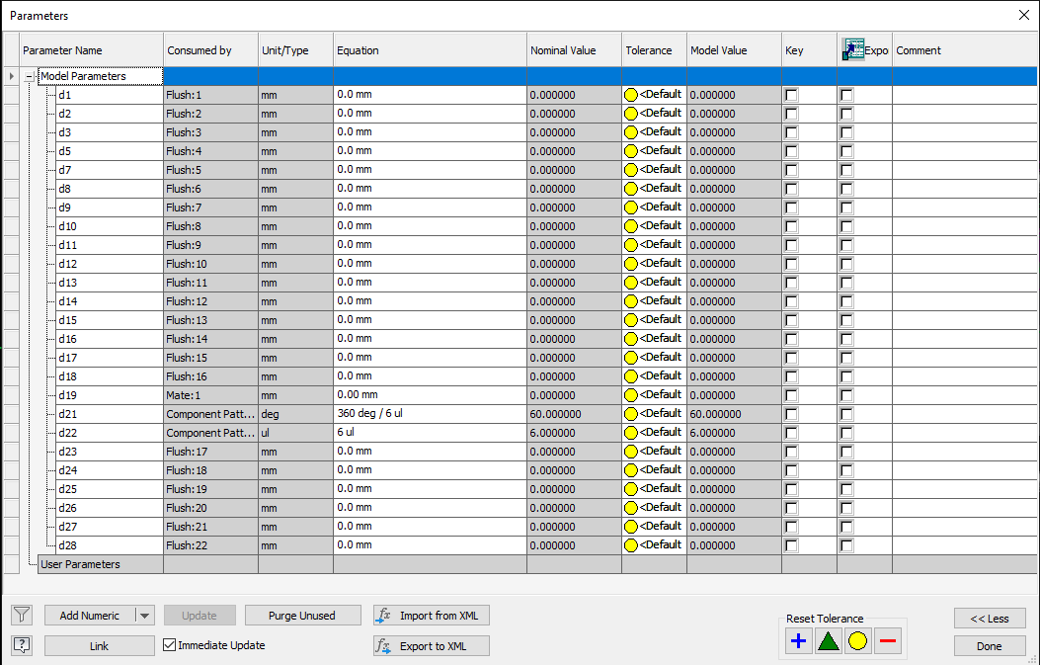1040x665 pixels.
Task: Check the Export checkbox for d22
Action: click(x=846, y=433)
